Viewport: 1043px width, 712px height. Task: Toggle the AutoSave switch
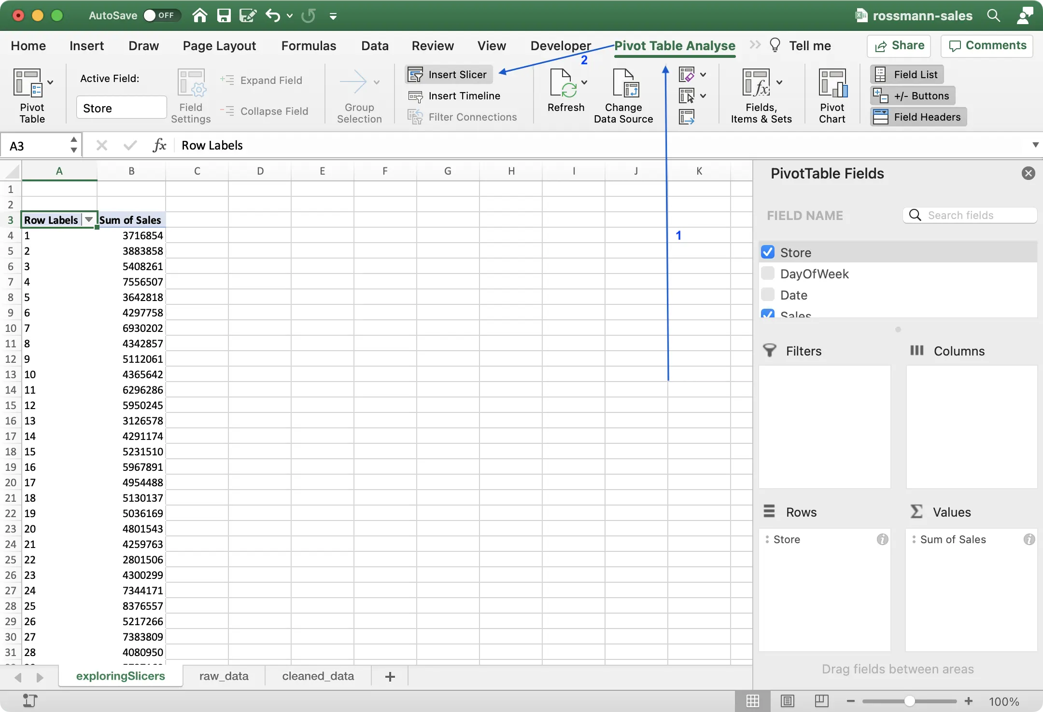pos(161,15)
